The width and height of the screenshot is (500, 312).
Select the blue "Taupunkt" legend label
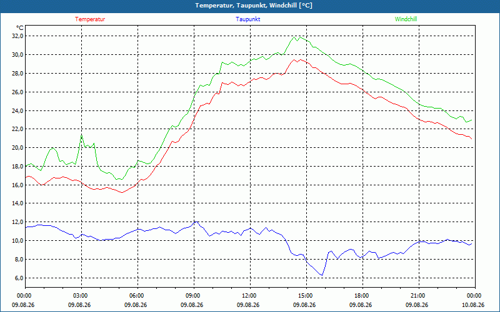click(x=247, y=19)
